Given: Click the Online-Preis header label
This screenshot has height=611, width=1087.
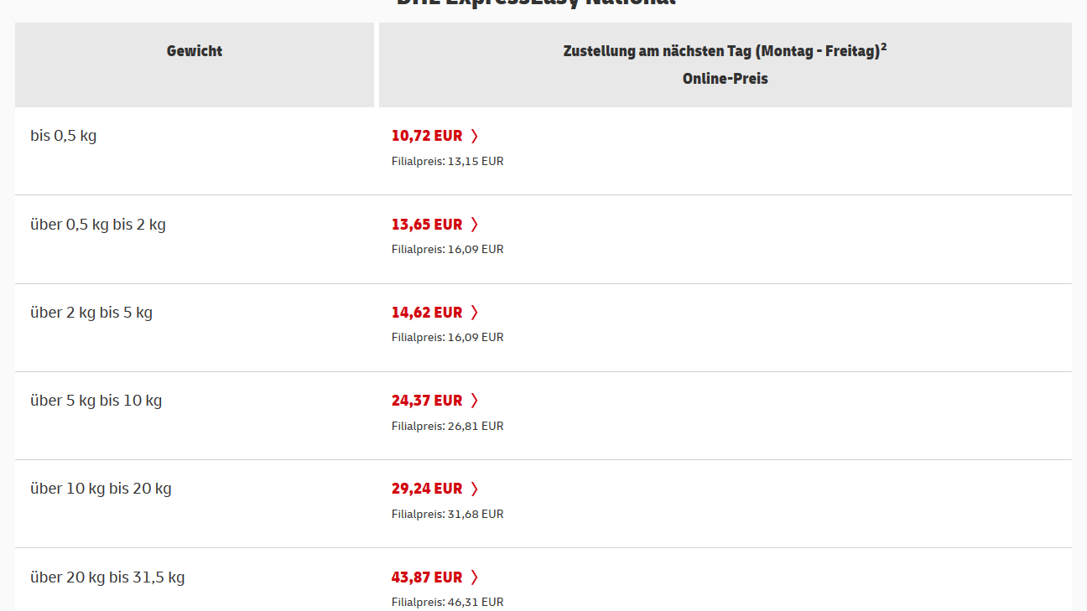Looking at the screenshot, I should pos(725,79).
